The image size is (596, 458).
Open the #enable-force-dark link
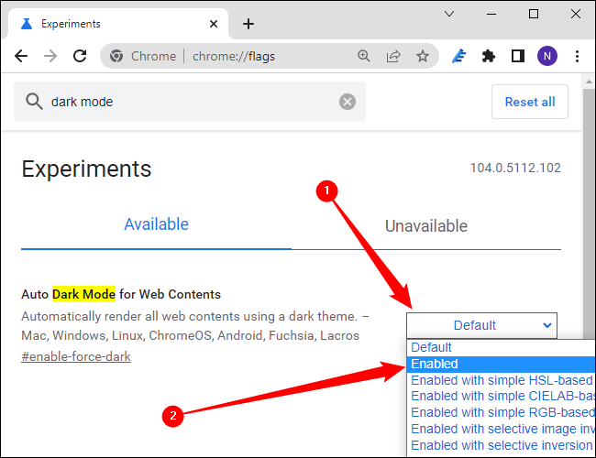point(76,355)
